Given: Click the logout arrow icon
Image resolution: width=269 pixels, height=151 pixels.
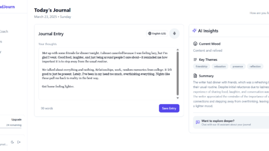Looking at the screenshot, I should tap(19, 142).
